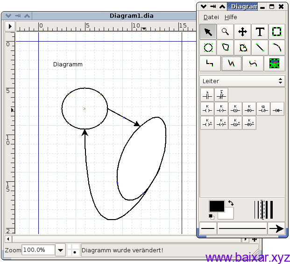This screenshot has height=264, width=290.
Task: Open the end arrow style selector
Action: coord(276,228)
